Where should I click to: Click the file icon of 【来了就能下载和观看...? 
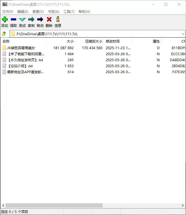(4, 54)
